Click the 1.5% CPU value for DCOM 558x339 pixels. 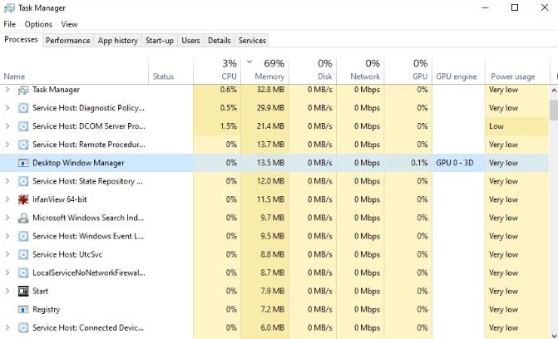click(x=228, y=126)
